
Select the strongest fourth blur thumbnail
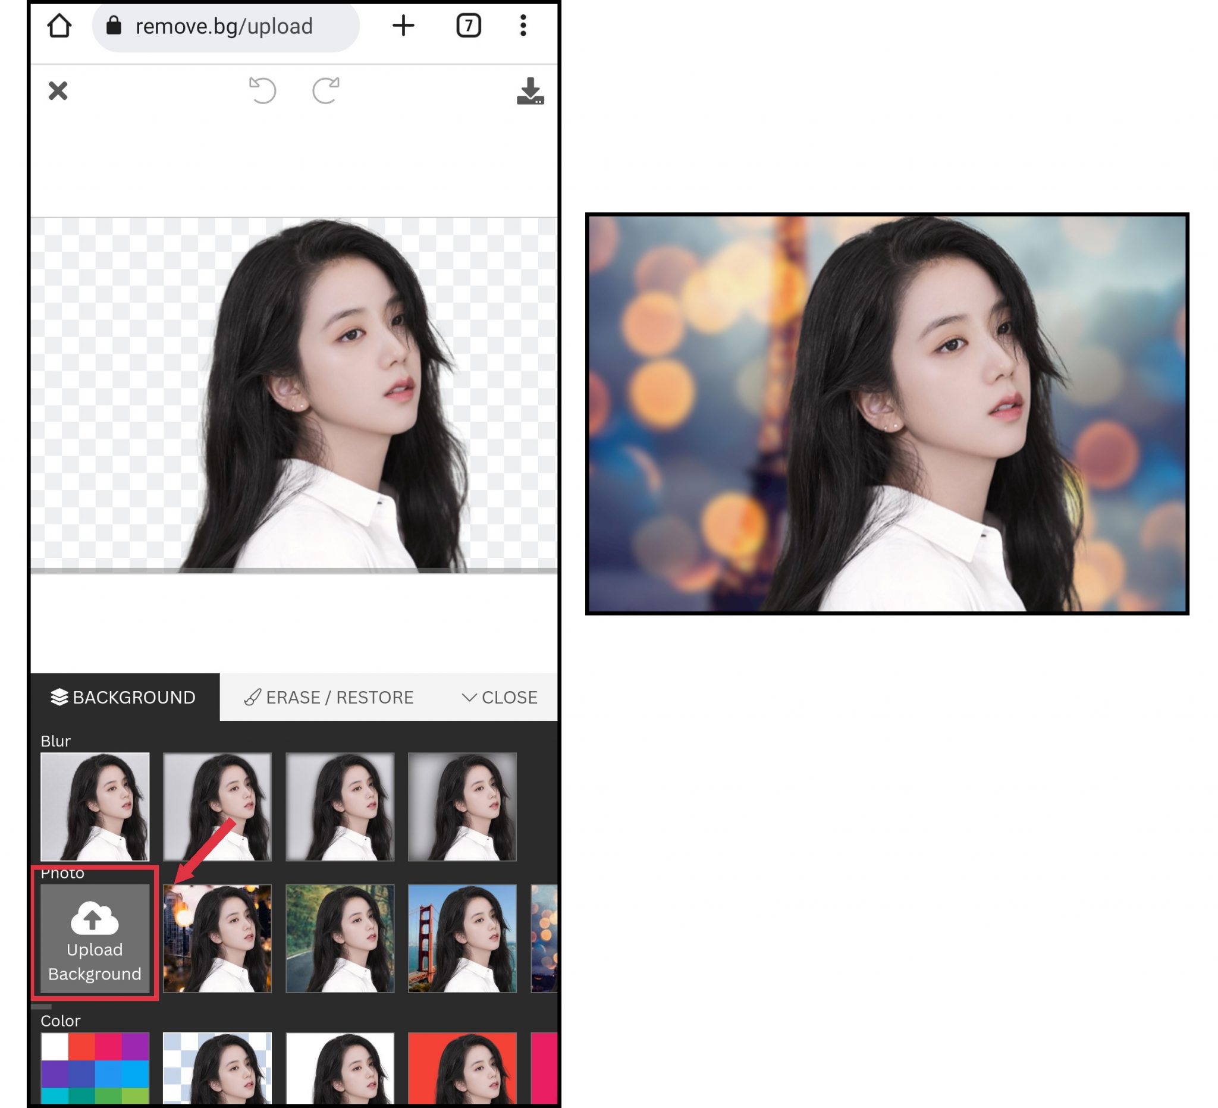click(x=462, y=806)
